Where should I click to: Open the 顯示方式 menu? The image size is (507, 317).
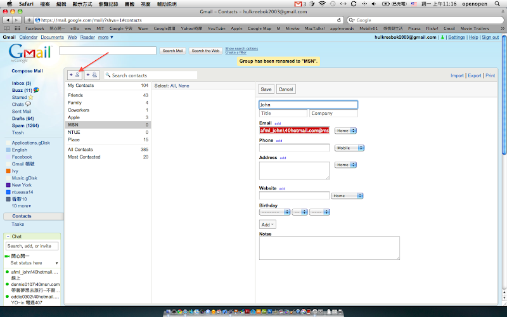click(x=82, y=4)
